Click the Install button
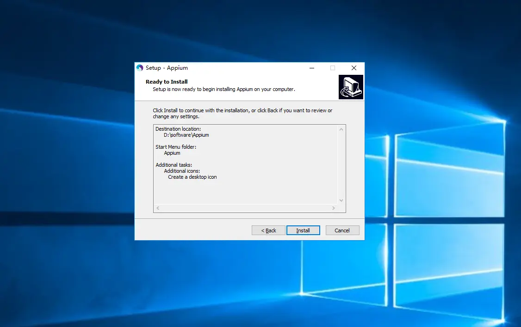Image resolution: width=521 pixels, height=327 pixels. click(303, 230)
